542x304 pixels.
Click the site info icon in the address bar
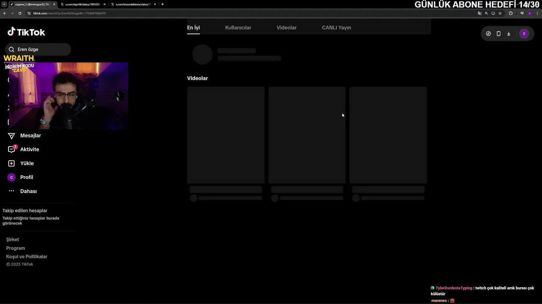pos(29,13)
